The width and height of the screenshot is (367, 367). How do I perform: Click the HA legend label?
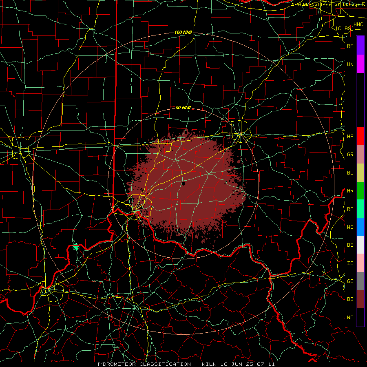point(350,137)
